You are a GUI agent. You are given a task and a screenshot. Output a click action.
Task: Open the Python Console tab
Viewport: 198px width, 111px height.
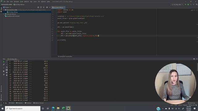coord(38,103)
